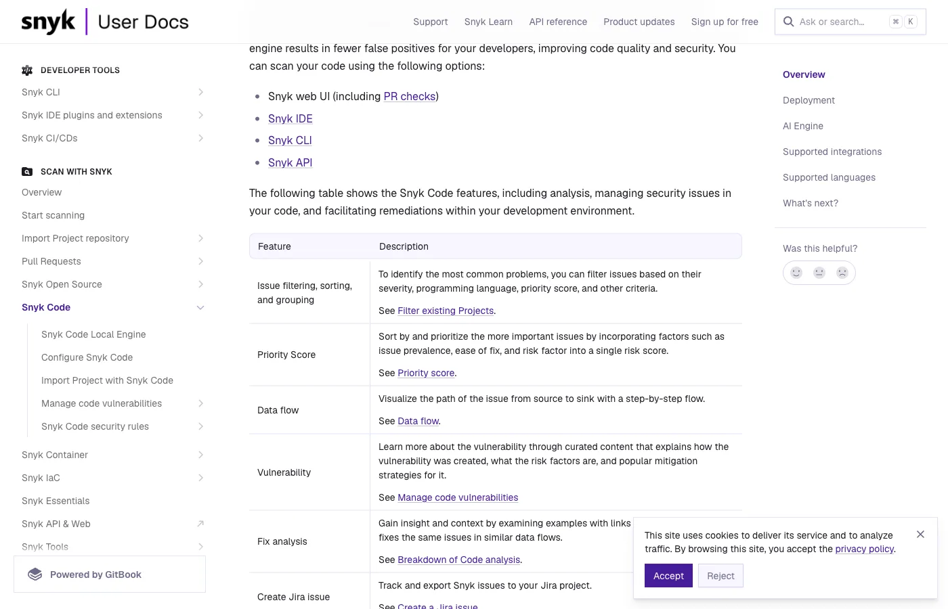The image size is (948, 609).
Task: Select the neutral face feedback icon
Action: click(819, 272)
